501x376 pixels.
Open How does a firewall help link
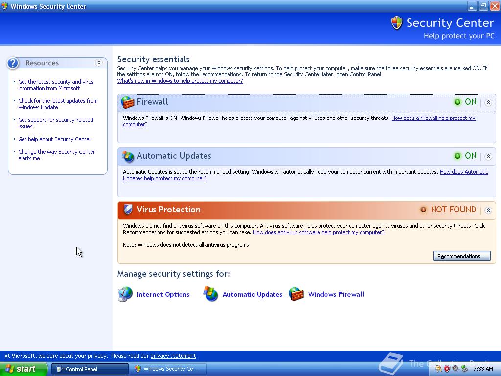click(433, 118)
